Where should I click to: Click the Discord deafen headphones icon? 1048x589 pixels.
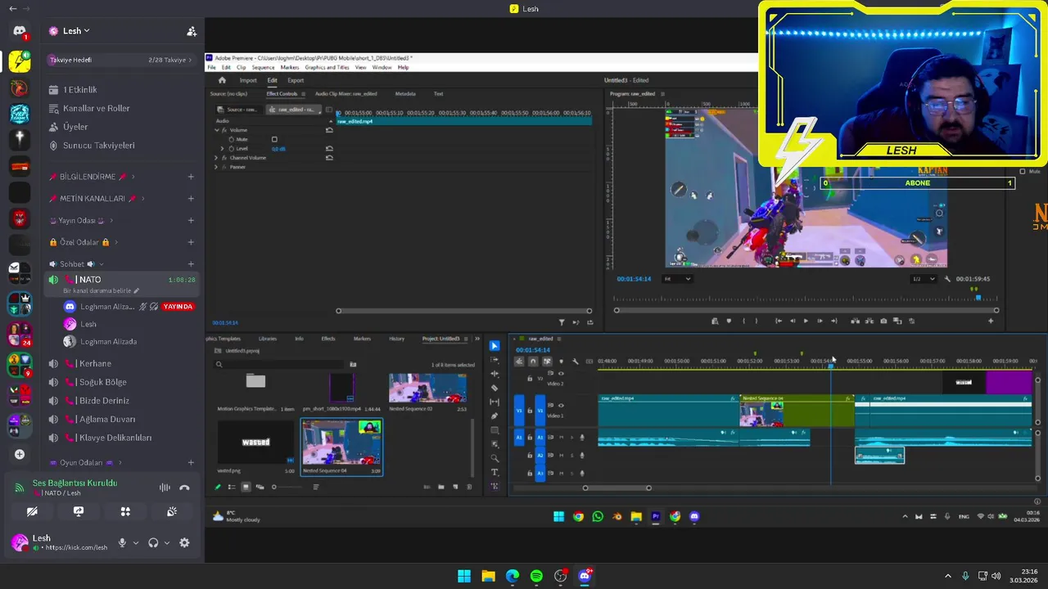(x=153, y=542)
